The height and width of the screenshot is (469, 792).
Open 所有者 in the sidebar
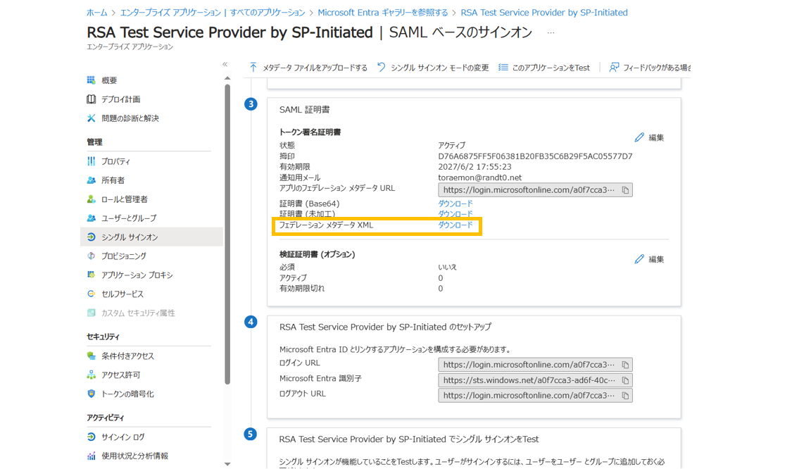click(x=113, y=180)
